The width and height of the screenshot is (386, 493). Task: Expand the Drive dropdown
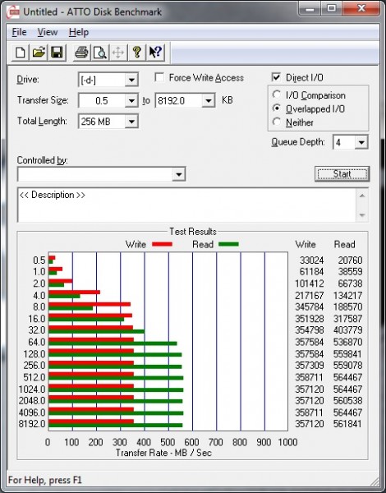131,80
